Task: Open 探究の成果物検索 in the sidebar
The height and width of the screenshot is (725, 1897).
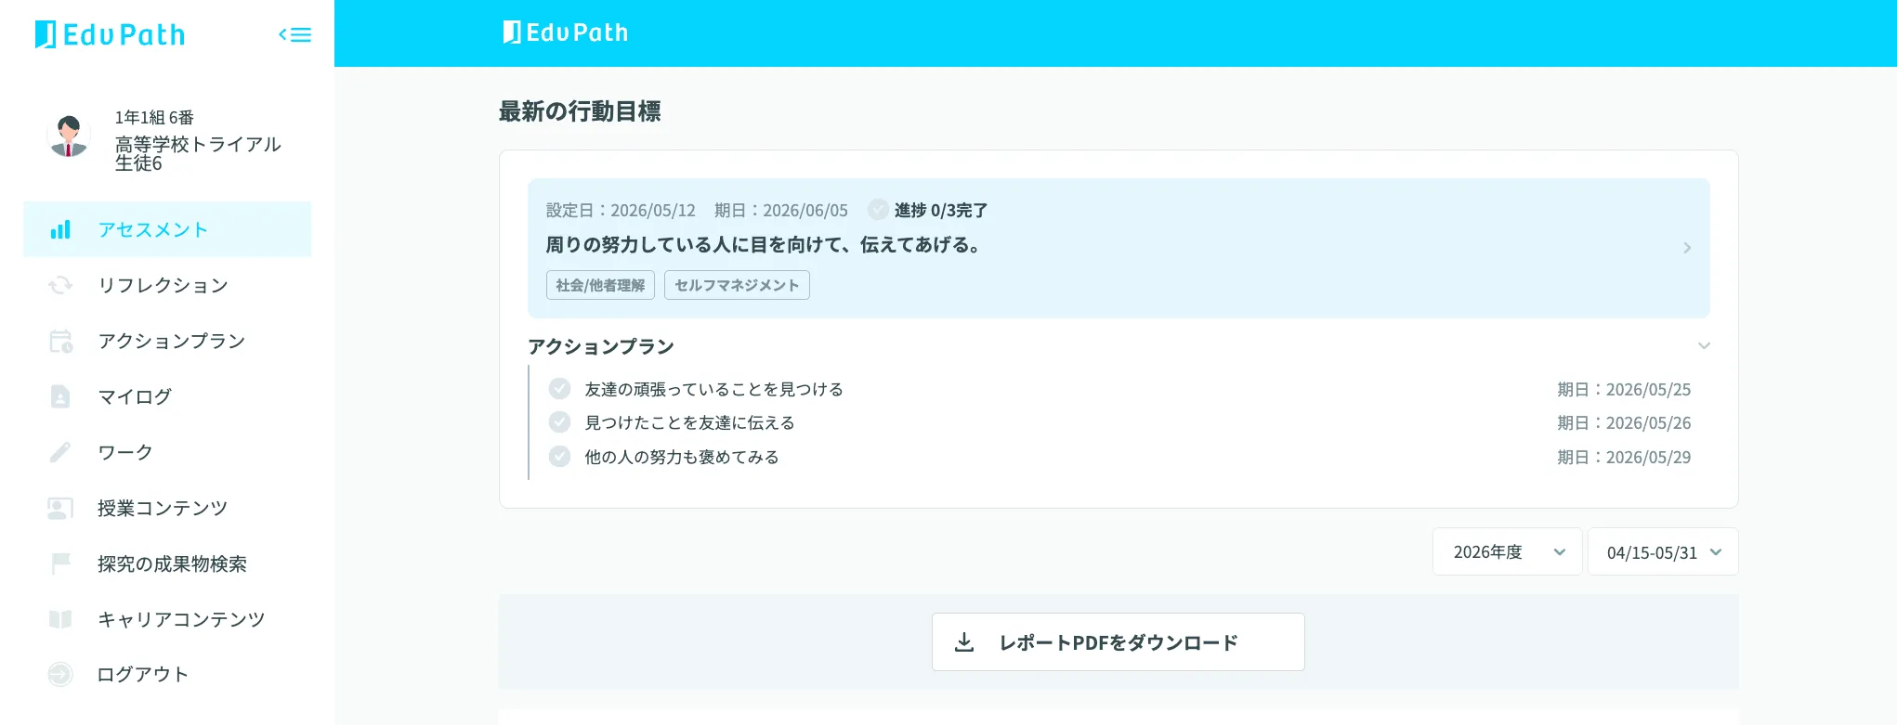Action: (x=167, y=563)
